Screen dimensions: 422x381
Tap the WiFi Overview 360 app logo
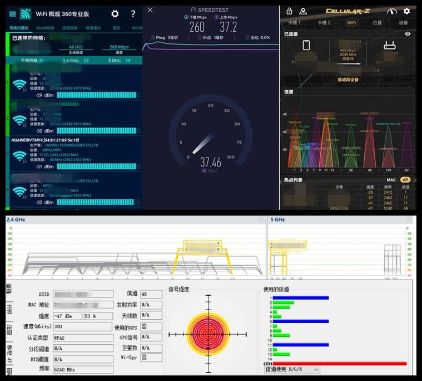26,14
